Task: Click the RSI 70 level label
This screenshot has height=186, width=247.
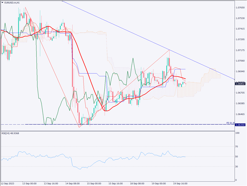Action: 237,146
